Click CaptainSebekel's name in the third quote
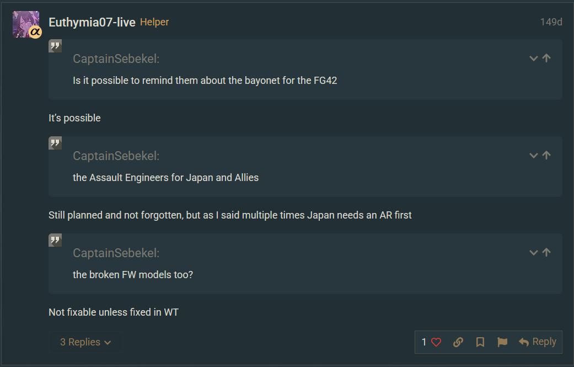 (116, 253)
